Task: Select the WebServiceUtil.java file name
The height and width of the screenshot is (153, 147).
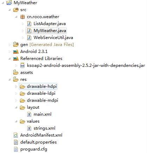Action: click(53, 38)
